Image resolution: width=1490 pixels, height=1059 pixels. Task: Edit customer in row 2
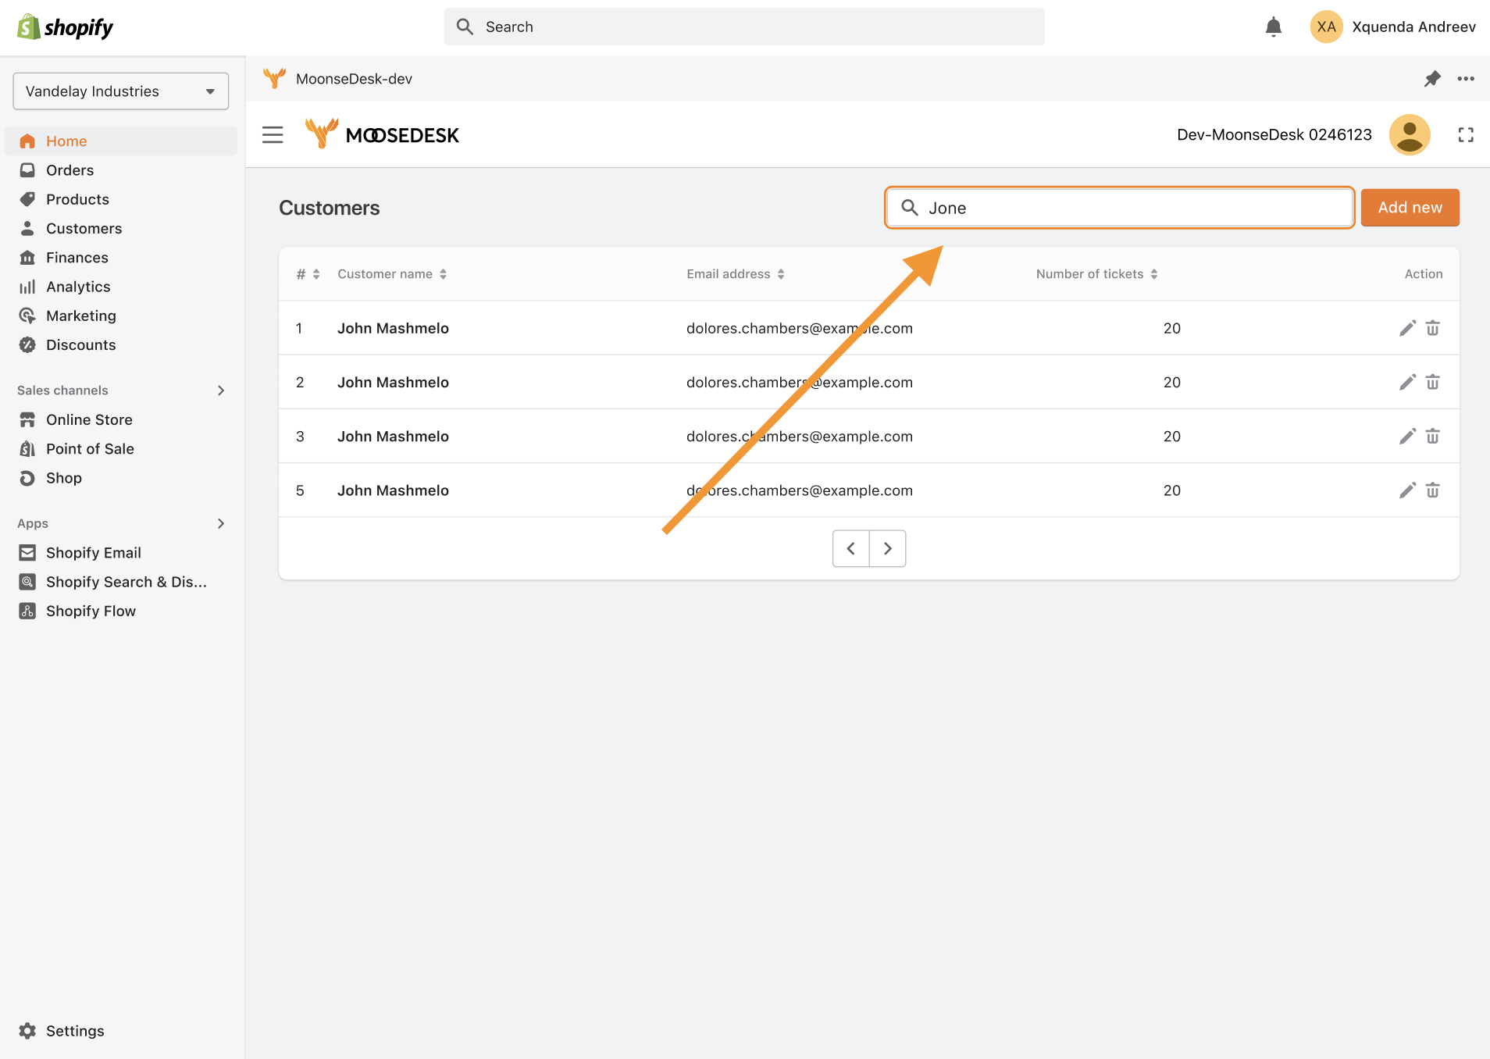(x=1407, y=383)
